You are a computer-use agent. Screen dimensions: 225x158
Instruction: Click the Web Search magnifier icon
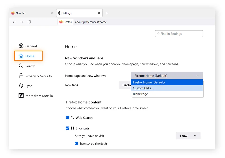[72, 118]
